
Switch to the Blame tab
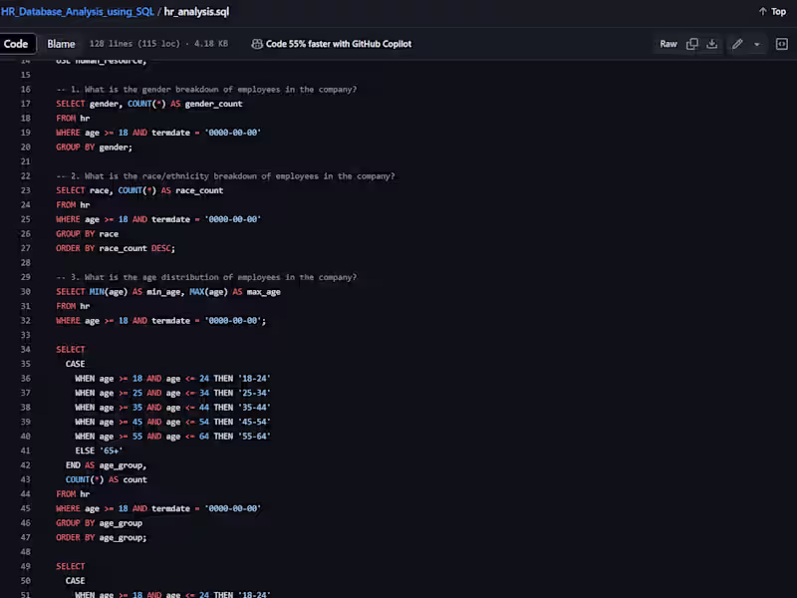(61, 44)
